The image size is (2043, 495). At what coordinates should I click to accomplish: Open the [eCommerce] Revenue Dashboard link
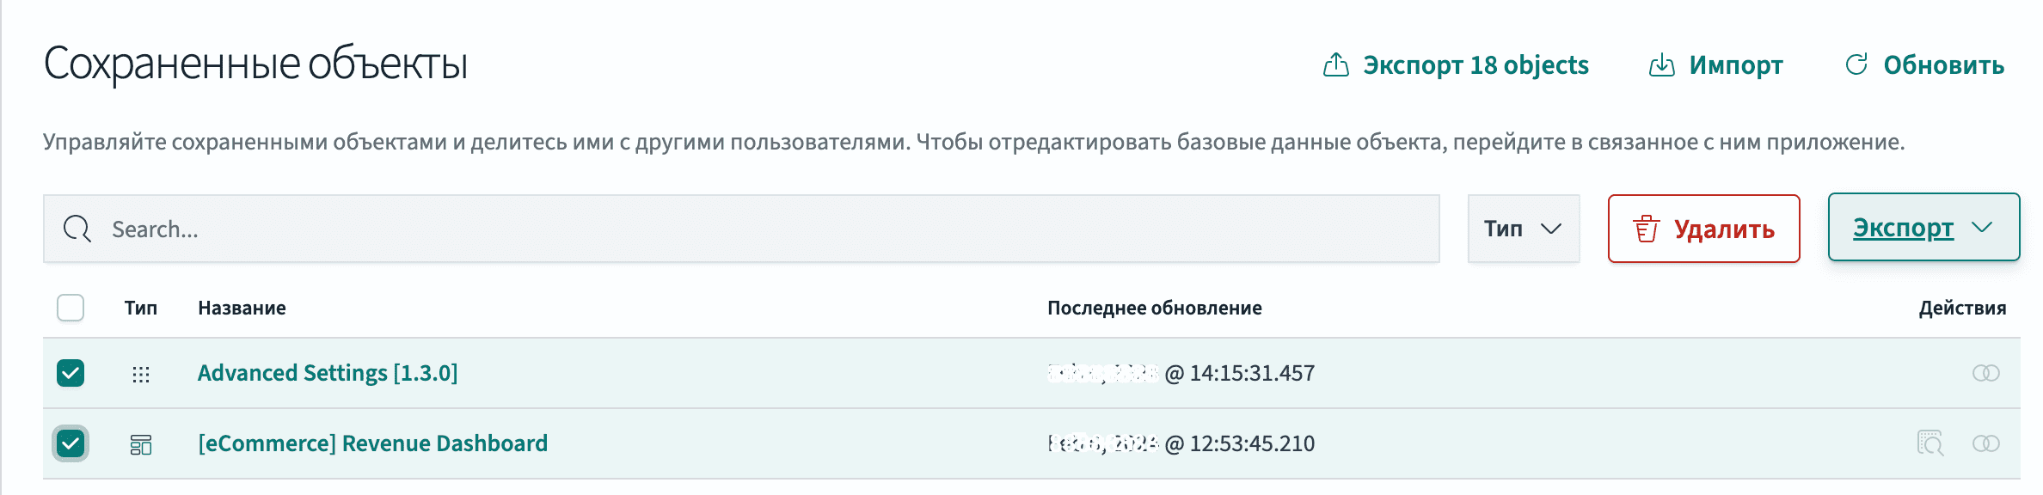(372, 443)
